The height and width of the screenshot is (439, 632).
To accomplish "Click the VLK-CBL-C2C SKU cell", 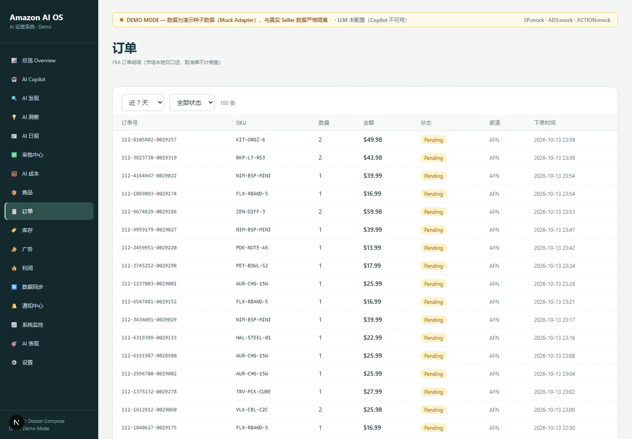I will click(x=252, y=410).
